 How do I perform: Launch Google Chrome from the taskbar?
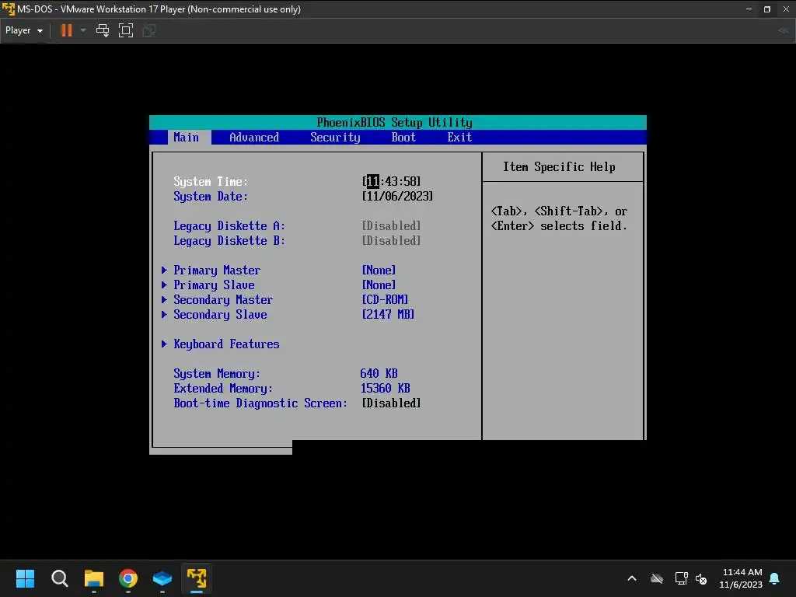[x=128, y=578]
